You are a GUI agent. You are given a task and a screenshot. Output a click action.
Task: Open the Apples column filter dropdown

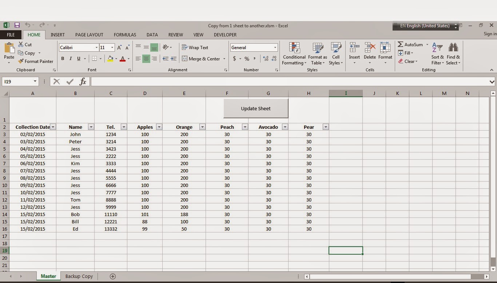tap(159, 127)
